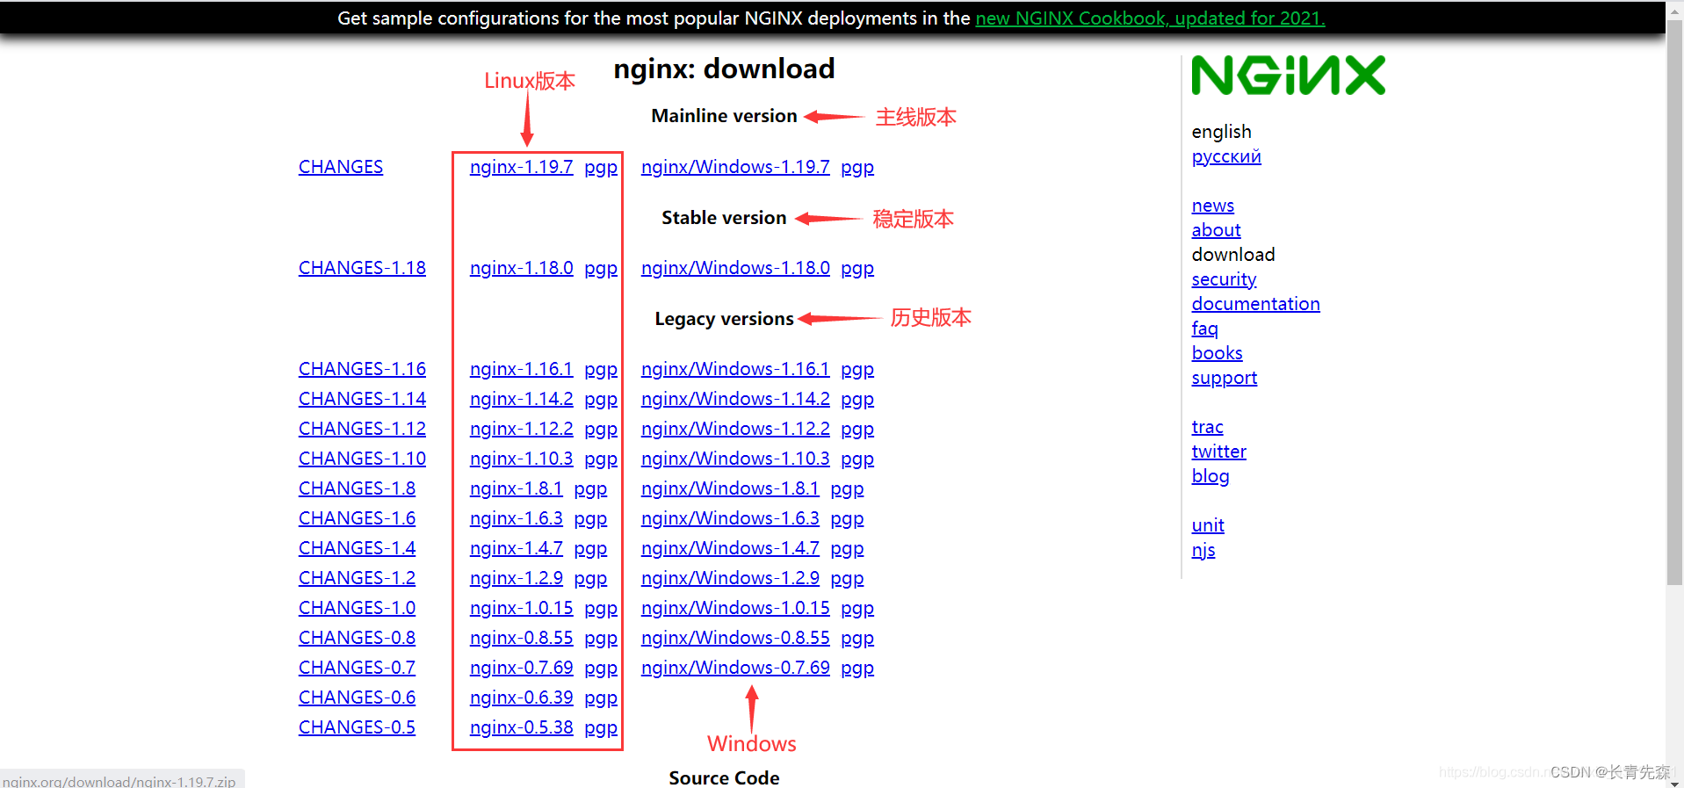Open CHANGES-1.14 link
The width and height of the screenshot is (1684, 788).
362,399
